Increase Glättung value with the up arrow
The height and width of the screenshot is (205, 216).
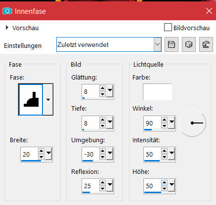(x=102, y=88)
